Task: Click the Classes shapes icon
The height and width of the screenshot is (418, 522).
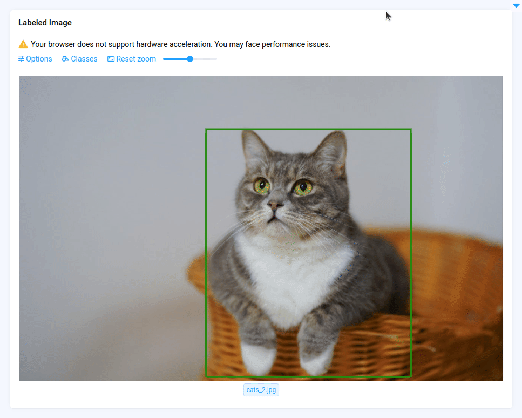Action: (x=65, y=59)
